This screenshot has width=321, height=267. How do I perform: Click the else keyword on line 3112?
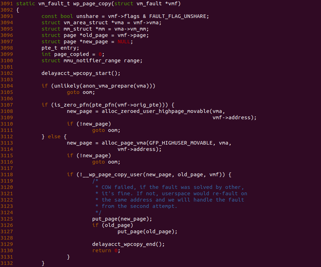tap(54, 137)
